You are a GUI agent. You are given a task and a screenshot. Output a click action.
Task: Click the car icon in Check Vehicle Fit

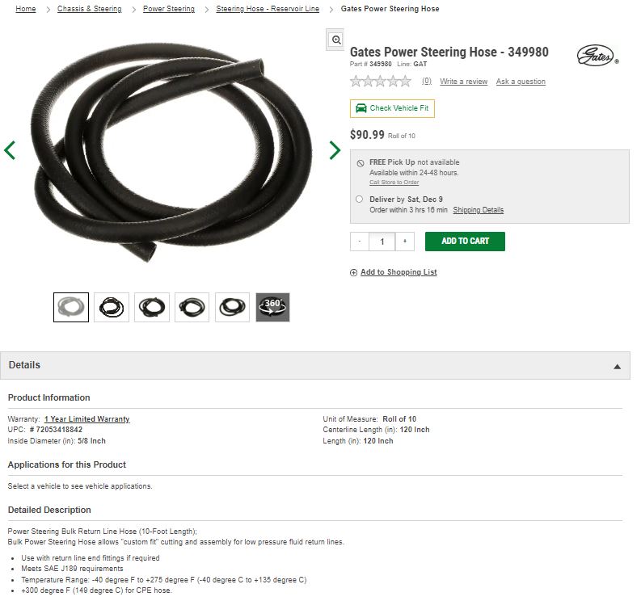(361, 108)
